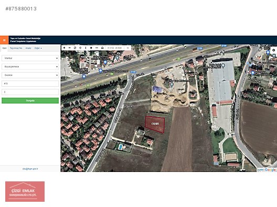The width and height of the screenshot is (277, 207).
Task: Expand the Büyükçekmece district dropdown
Action: coord(30,66)
